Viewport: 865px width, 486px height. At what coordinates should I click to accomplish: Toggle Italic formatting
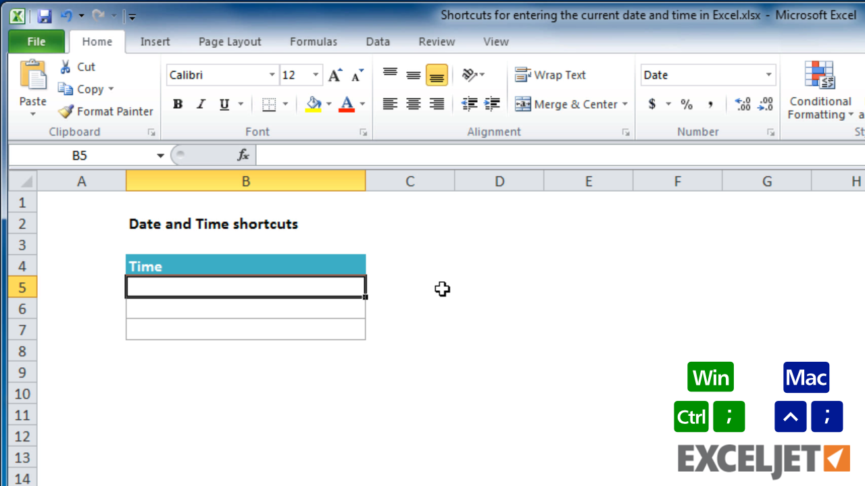[201, 104]
